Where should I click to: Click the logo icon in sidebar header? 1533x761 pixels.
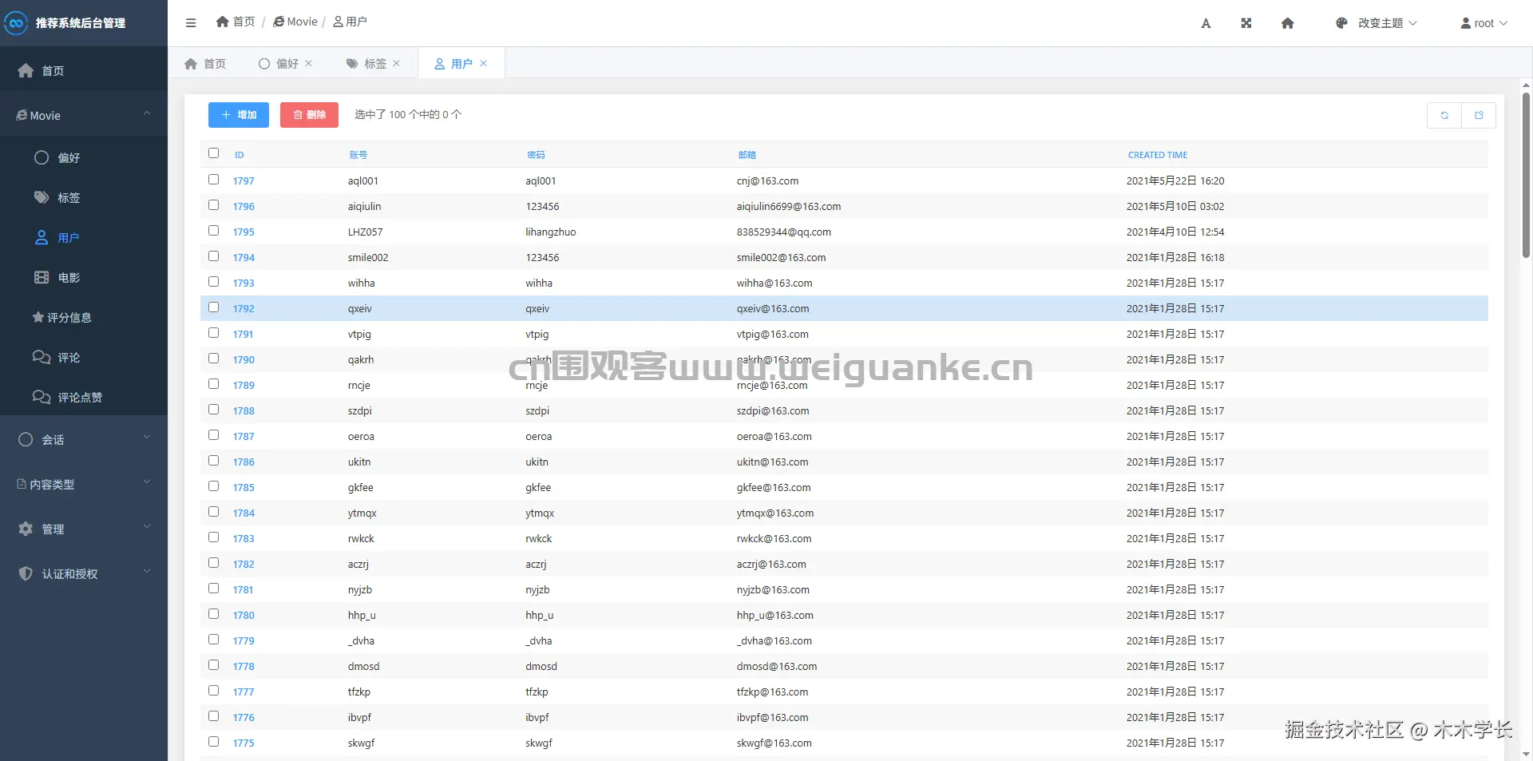pyautogui.click(x=16, y=23)
